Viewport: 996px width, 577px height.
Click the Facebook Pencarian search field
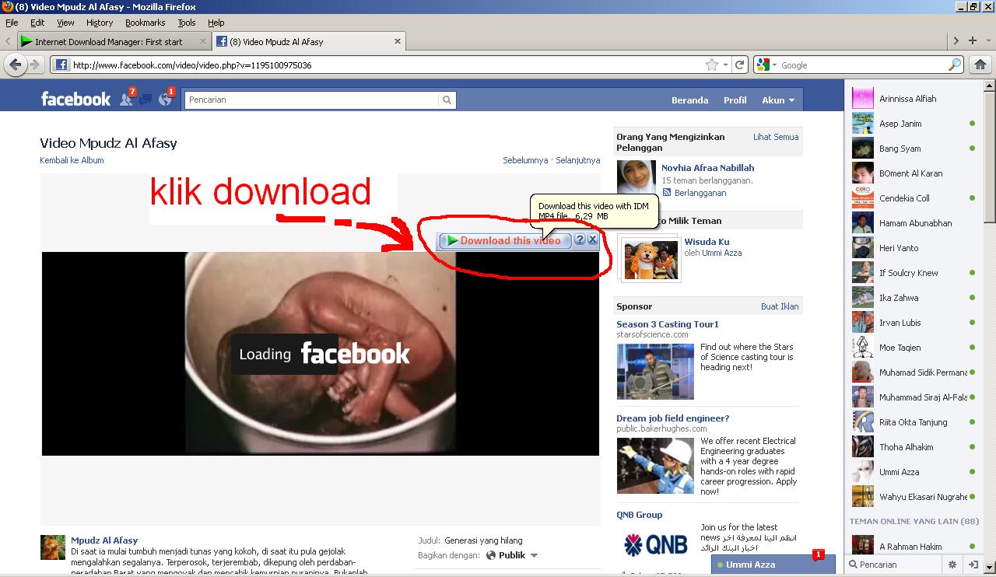[x=311, y=100]
